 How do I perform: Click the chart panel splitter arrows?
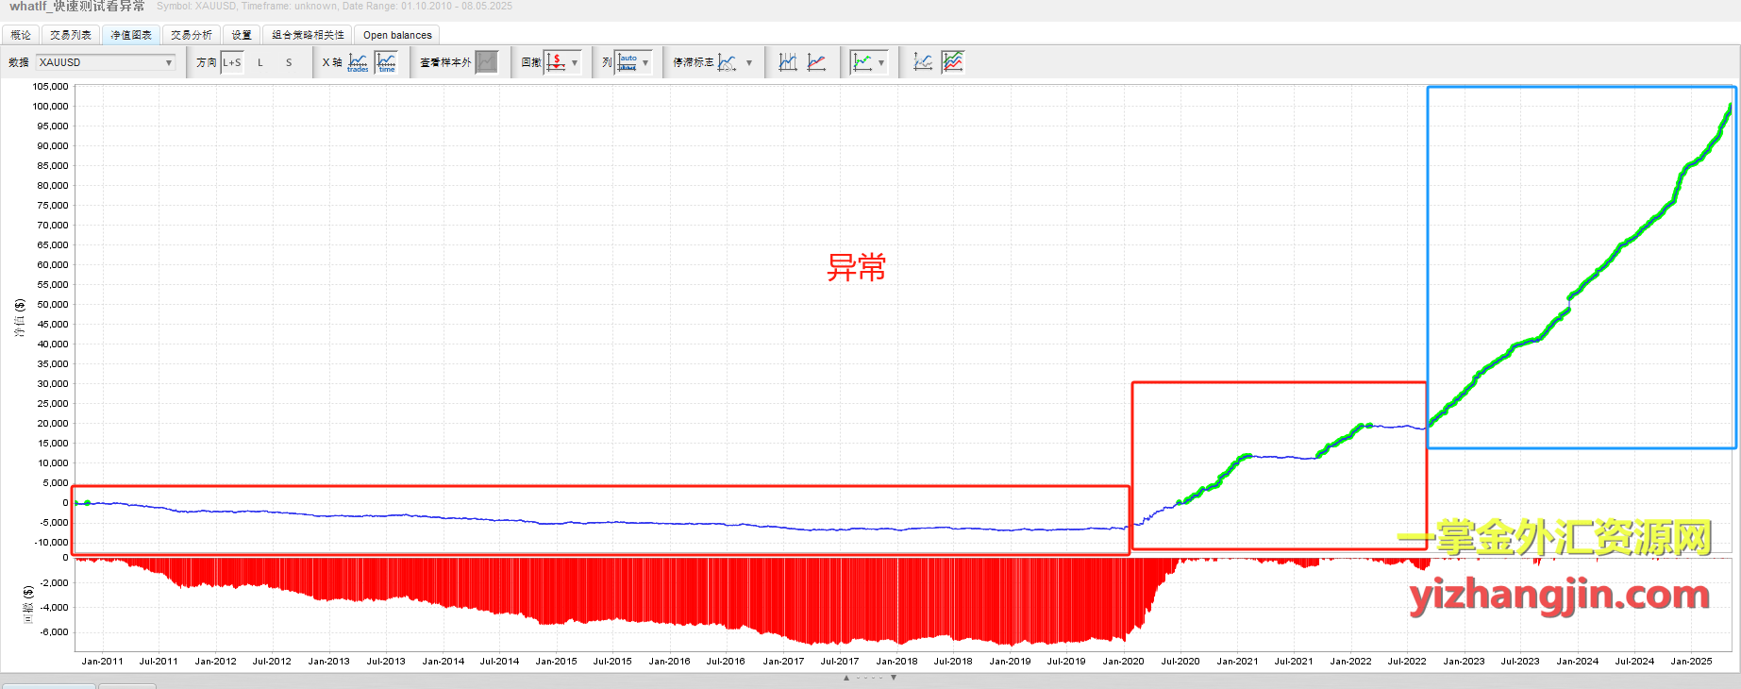870,678
